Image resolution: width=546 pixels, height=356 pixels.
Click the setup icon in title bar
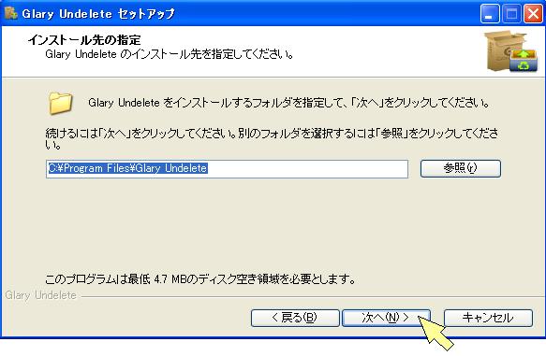tap(11, 13)
